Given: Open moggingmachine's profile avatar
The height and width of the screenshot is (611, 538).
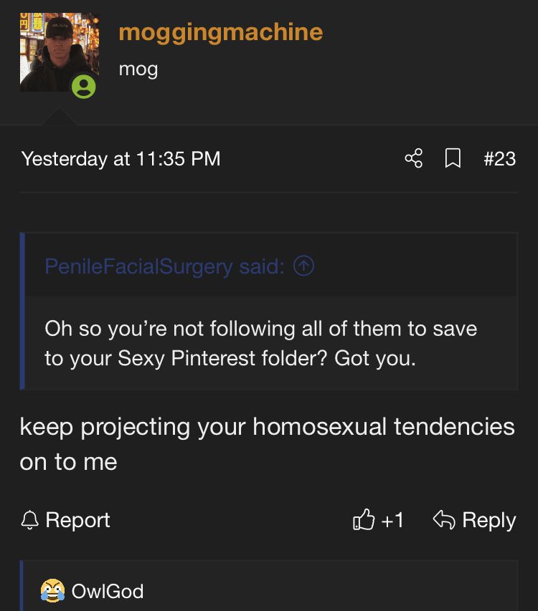Looking at the screenshot, I should tap(60, 52).
